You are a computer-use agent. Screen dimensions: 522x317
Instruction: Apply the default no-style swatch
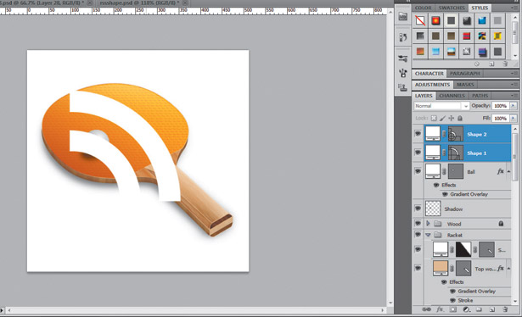point(420,20)
